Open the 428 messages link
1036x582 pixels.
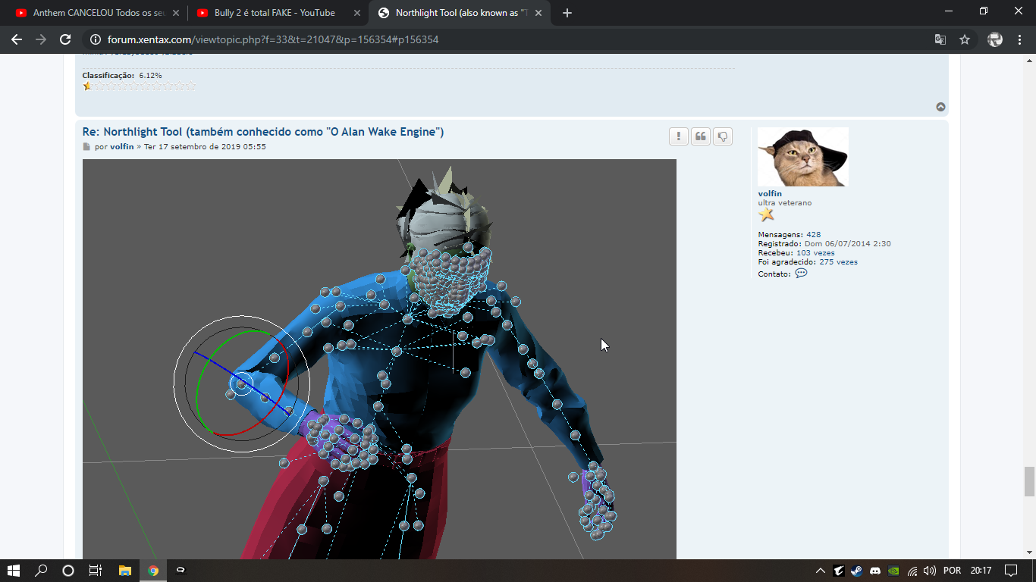click(813, 235)
